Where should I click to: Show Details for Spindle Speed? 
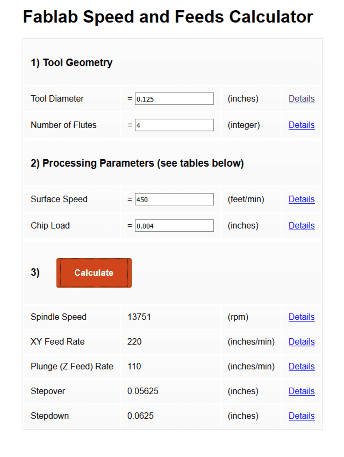coord(301,317)
